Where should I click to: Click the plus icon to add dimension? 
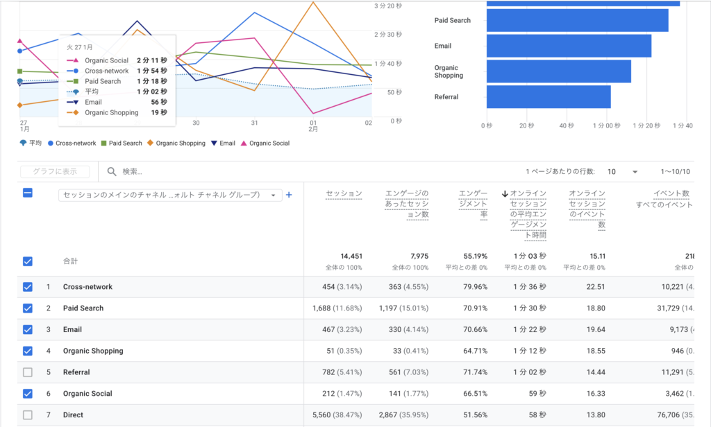(289, 195)
